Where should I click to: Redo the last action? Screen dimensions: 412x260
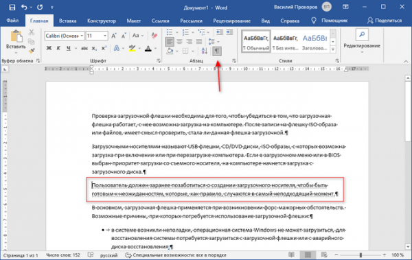point(40,8)
